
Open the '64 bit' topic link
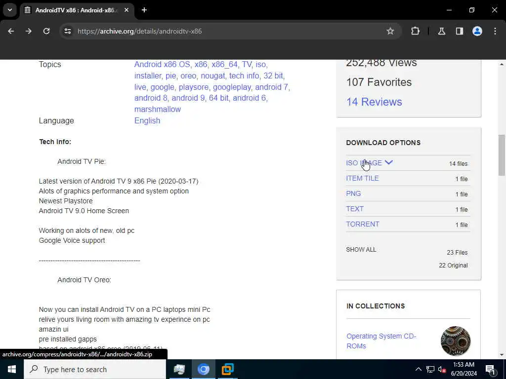(219, 98)
